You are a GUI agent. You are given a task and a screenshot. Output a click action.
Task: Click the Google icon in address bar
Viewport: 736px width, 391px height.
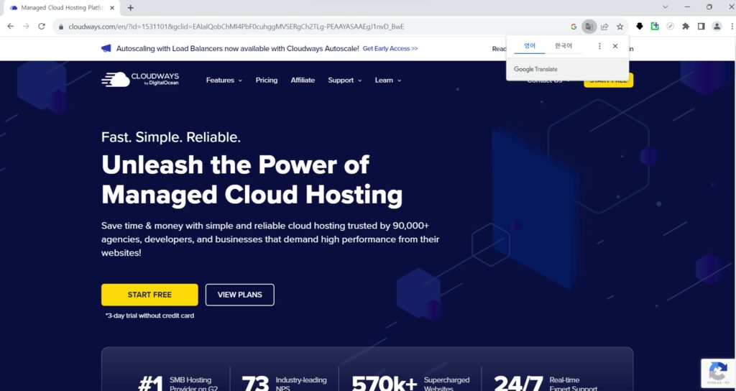pos(574,27)
